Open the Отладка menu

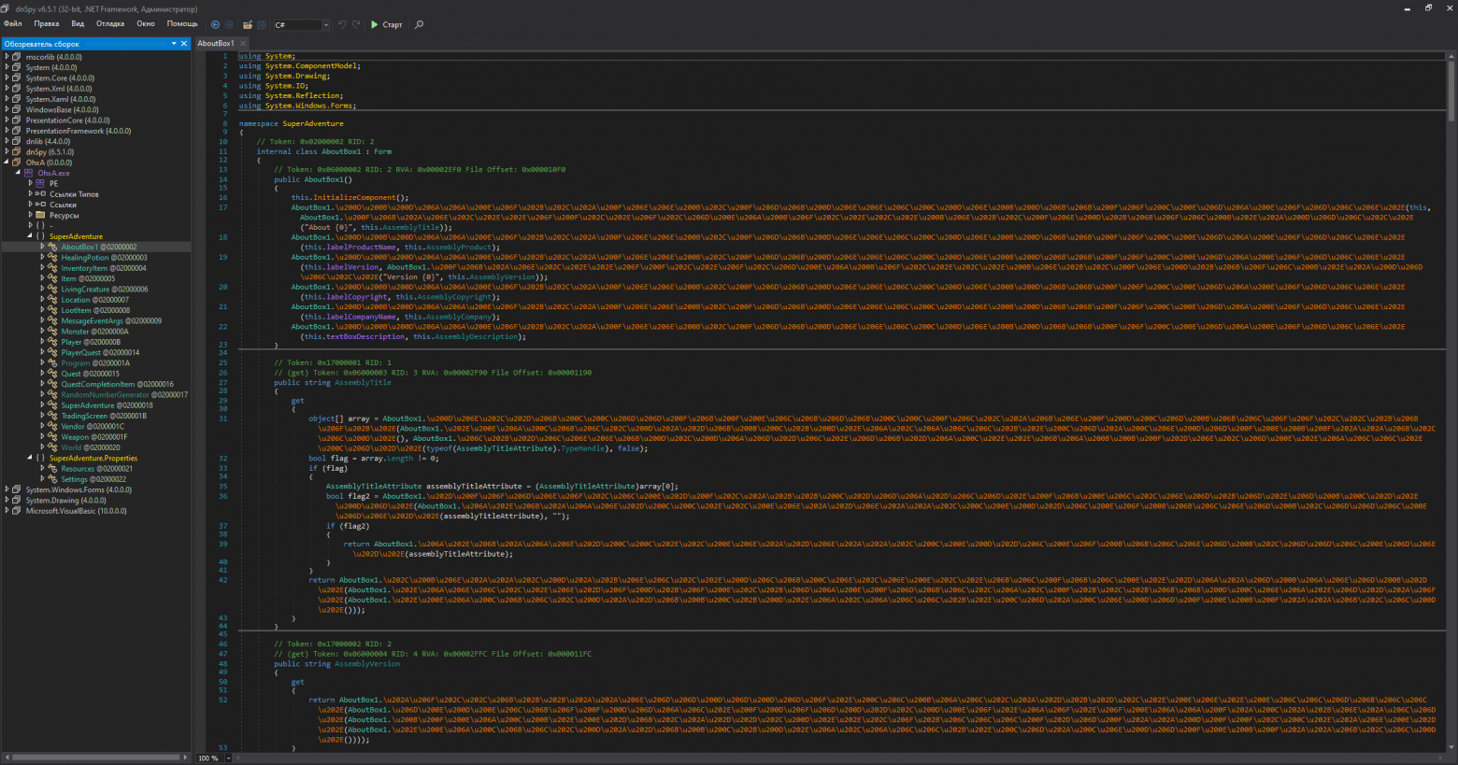pos(109,24)
